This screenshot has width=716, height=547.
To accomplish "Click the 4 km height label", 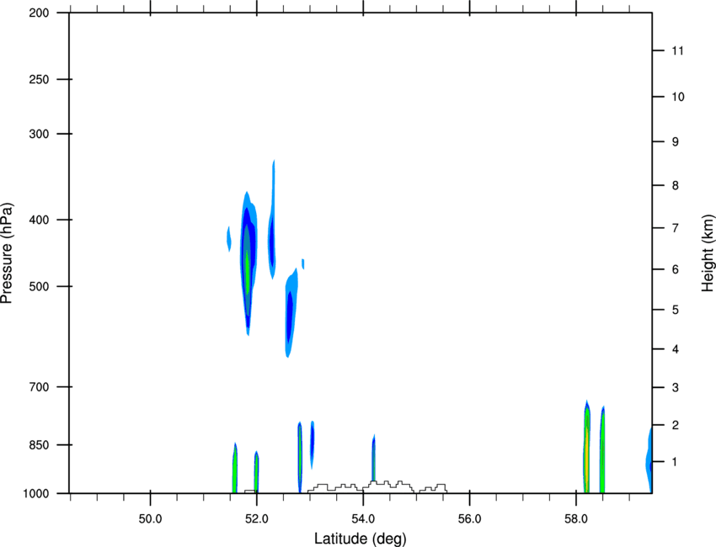I will coord(676,349).
